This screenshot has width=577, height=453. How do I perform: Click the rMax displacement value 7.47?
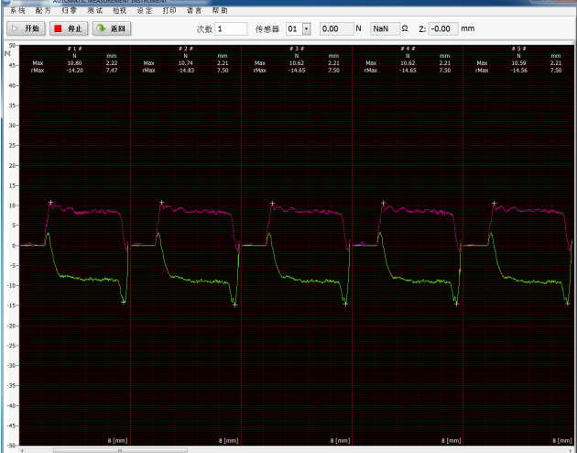tap(112, 70)
